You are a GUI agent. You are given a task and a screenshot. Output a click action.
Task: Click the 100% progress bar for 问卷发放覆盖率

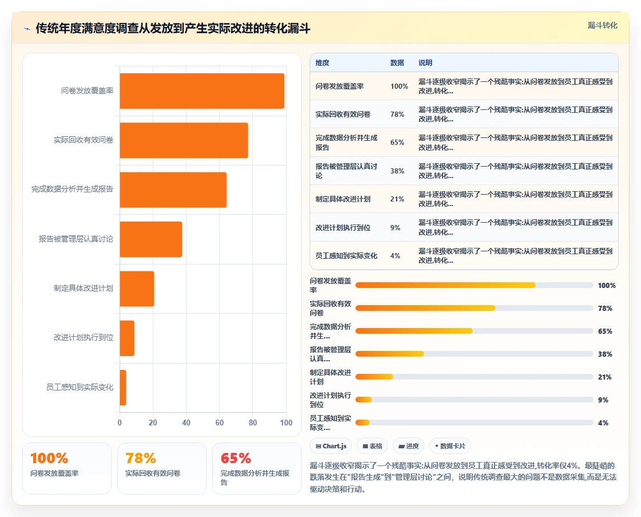pos(474,285)
